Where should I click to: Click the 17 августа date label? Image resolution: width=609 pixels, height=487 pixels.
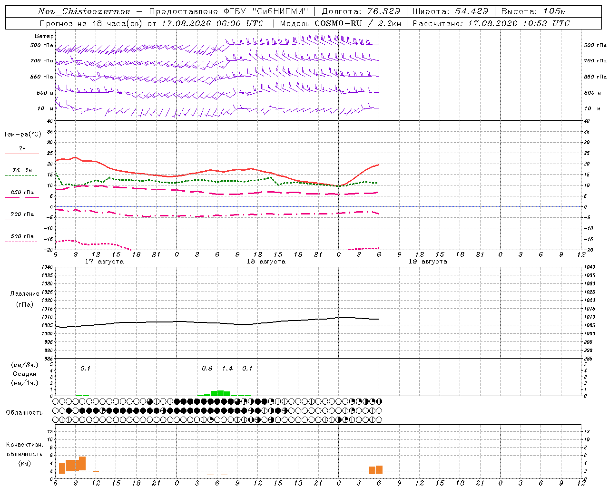[x=104, y=262]
